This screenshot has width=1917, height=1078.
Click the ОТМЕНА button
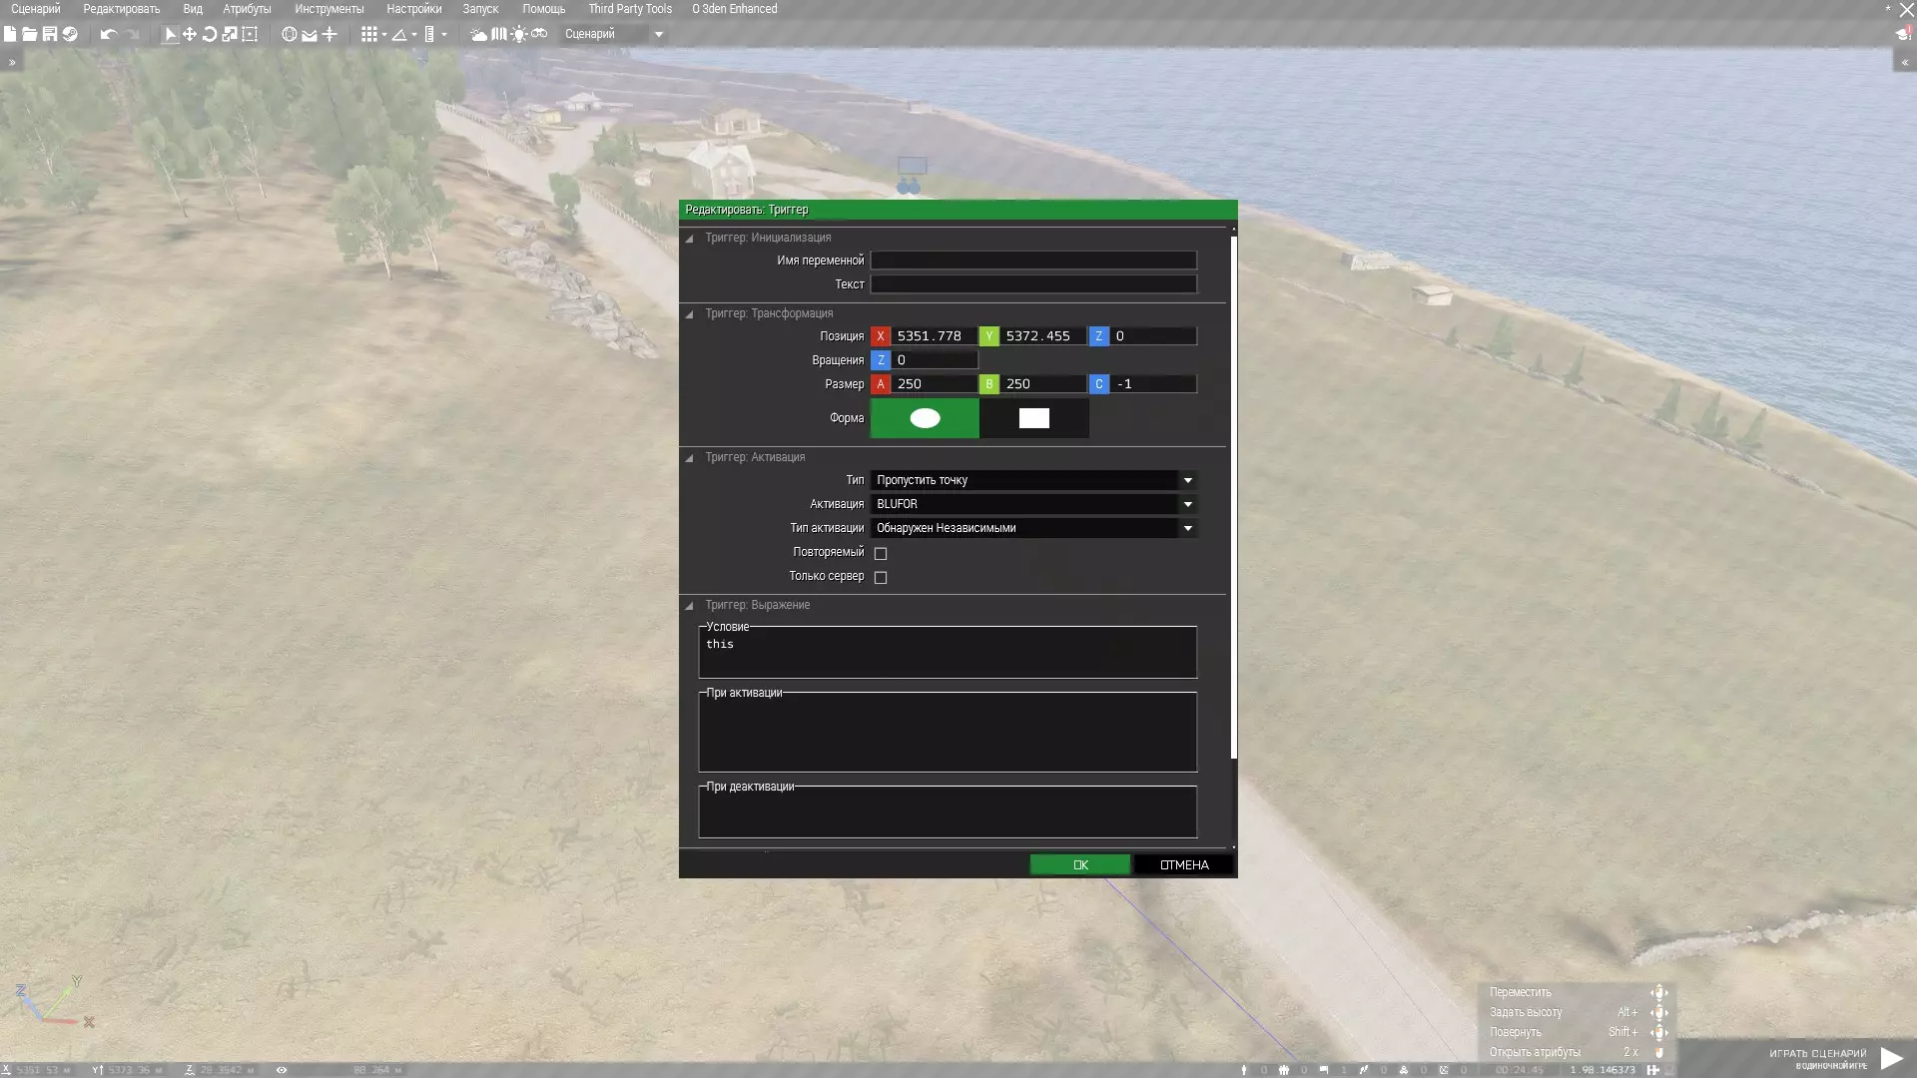coord(1183,864)
